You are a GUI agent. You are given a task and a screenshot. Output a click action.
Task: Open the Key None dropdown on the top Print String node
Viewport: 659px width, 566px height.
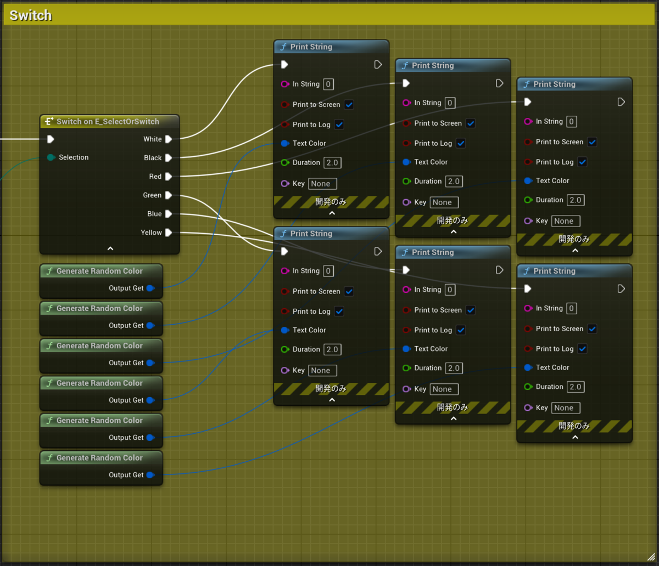322,183
